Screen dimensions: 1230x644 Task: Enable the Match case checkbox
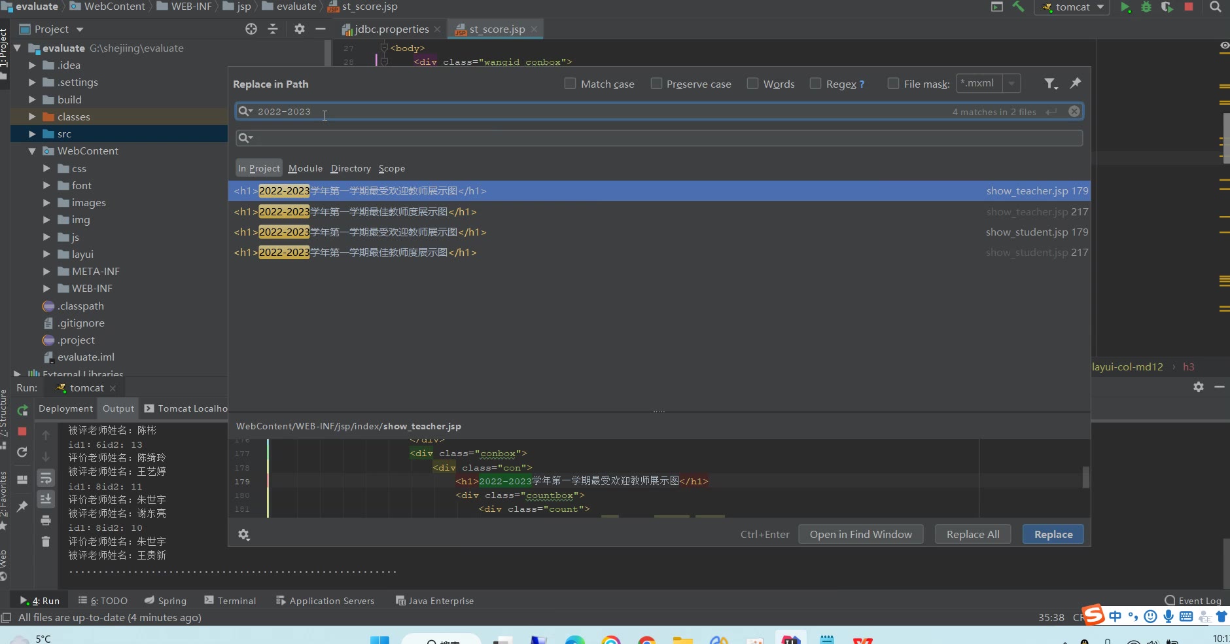coord(571,84)
